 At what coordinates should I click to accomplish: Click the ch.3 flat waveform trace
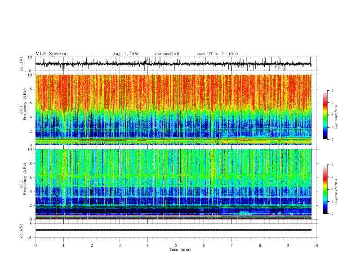174,230
